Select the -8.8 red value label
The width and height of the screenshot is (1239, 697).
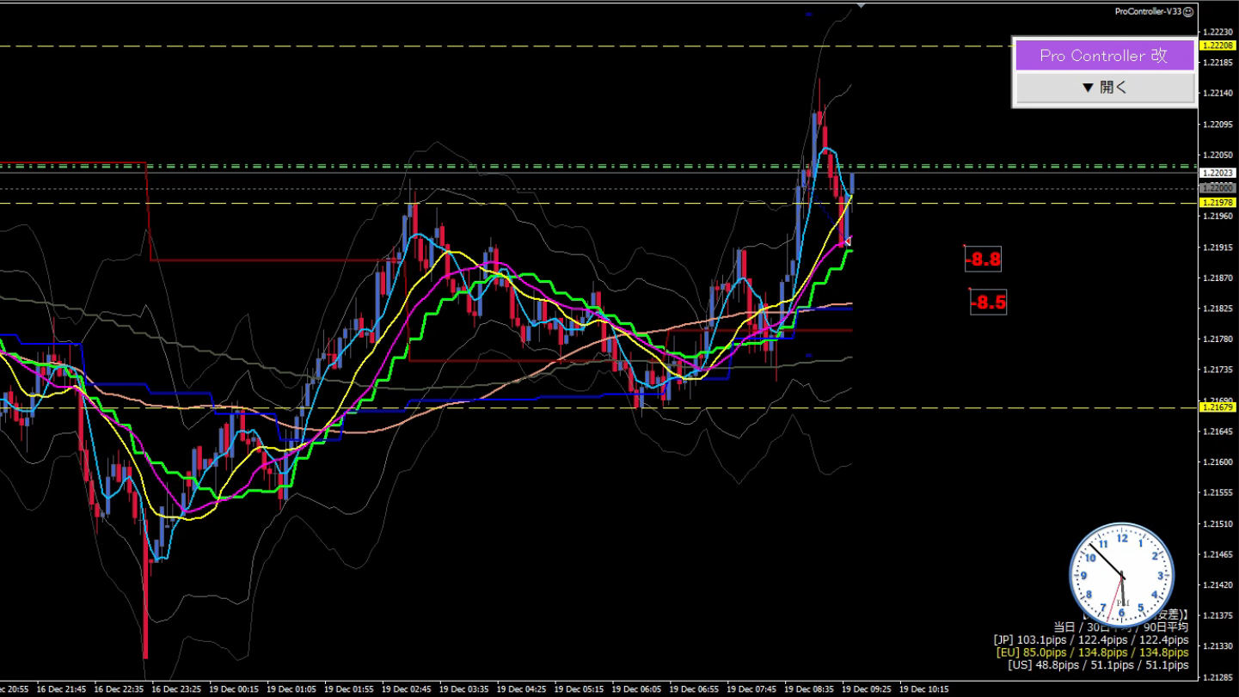pyautogui.click(x=984, y=260)
